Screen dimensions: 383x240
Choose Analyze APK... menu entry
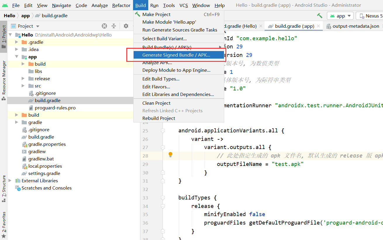pyautogui.click(x=179, y=62)
